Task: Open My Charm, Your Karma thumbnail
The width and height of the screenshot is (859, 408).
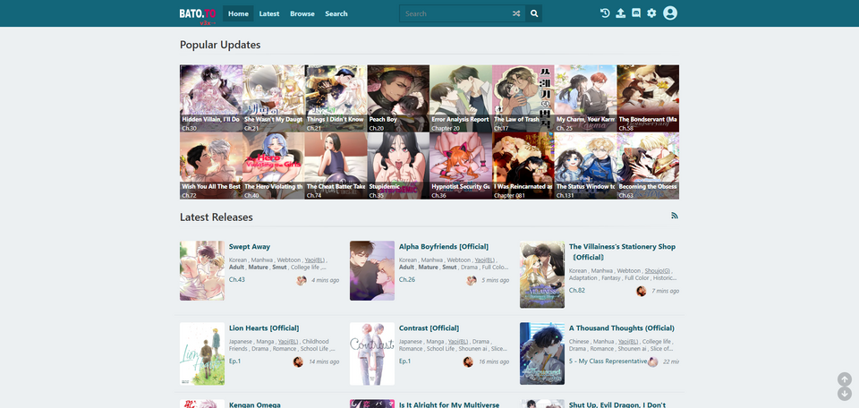Action: (585, 98)
